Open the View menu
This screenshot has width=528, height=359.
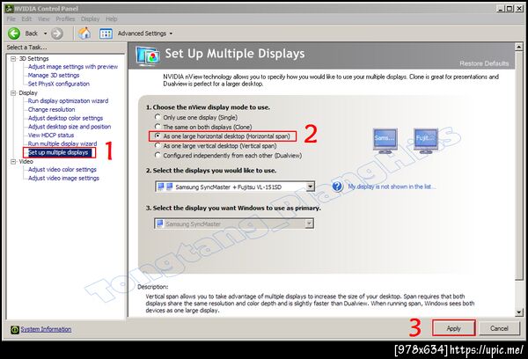pyautogui.click(x=43, y=18)
